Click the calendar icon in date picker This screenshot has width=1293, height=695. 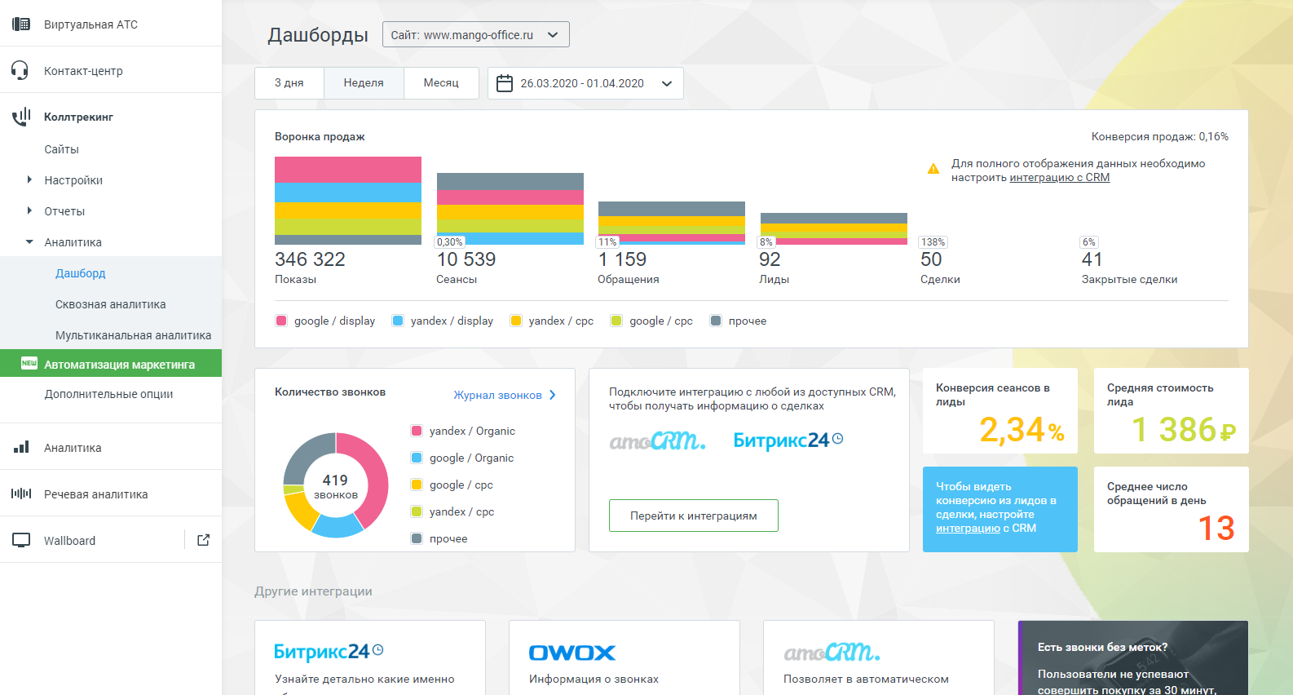(505, 83)
